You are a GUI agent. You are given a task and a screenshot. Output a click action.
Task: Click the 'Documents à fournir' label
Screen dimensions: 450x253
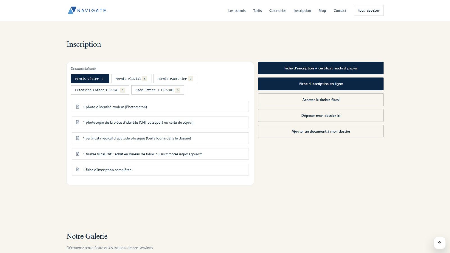(x=83, y=69)
